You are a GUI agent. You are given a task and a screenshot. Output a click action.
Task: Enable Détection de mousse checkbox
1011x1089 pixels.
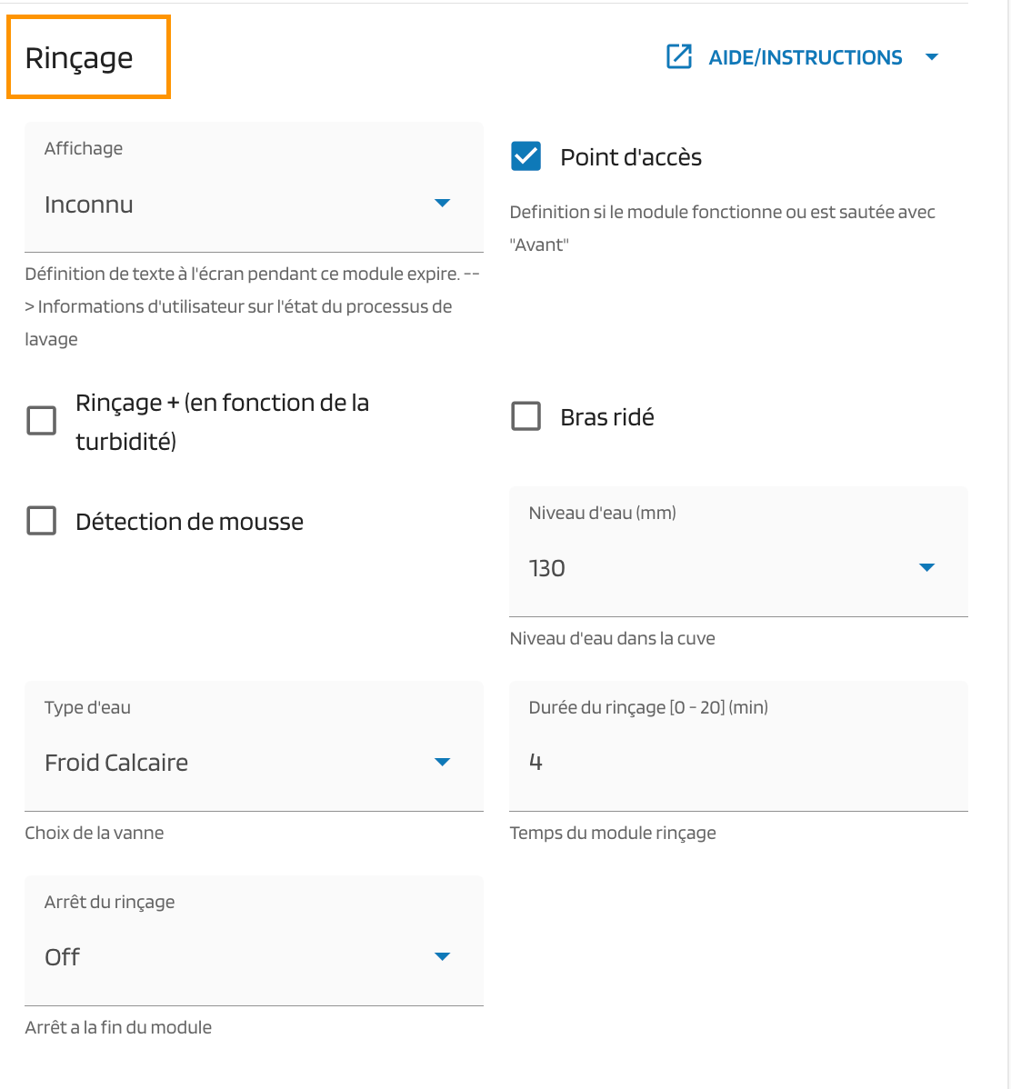tap(42, 521)
